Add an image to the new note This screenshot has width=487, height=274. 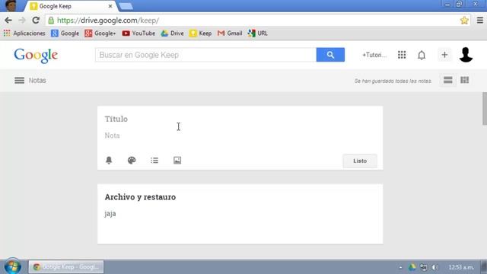[x=177, y=161]
